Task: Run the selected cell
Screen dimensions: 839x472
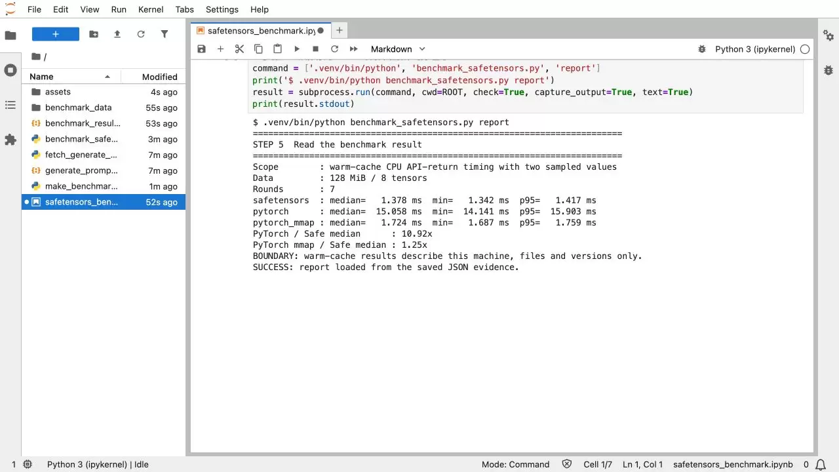Action: [296, 49]
